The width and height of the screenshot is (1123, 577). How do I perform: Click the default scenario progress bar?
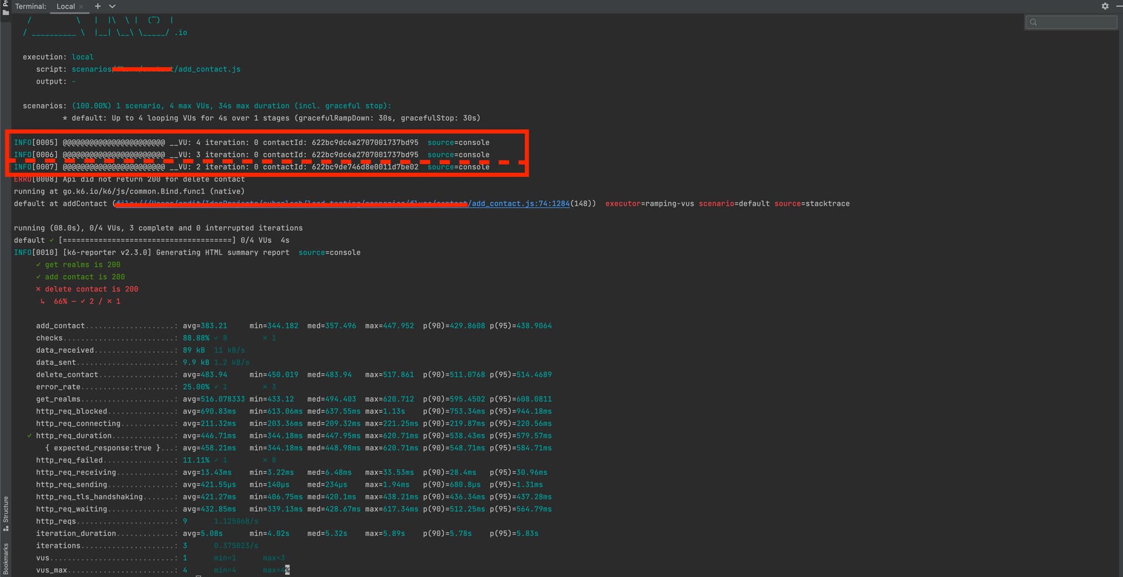[x=146, y=239]
